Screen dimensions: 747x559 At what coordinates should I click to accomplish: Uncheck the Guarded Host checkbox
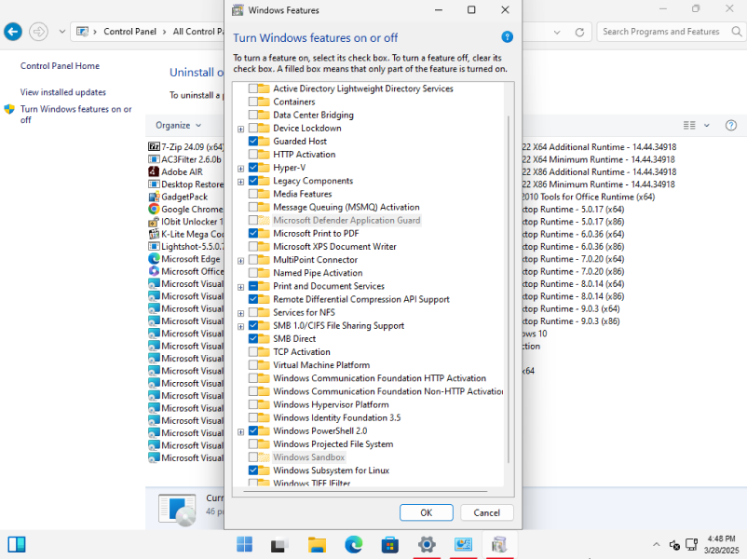pos(253,141)
